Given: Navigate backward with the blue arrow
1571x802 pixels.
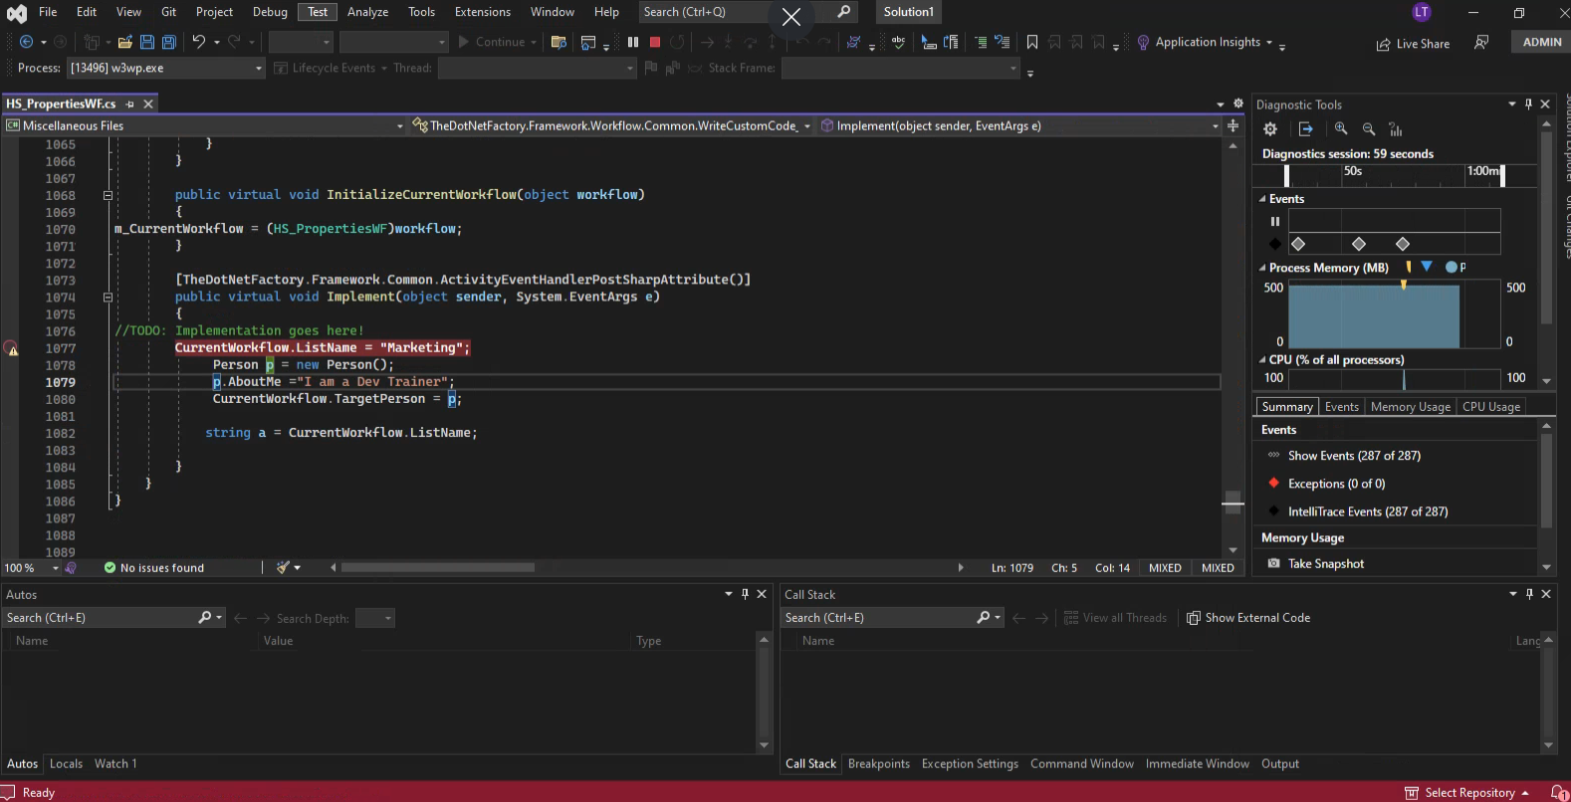Looking at the screenshot, I should click(x=27, y=42).
